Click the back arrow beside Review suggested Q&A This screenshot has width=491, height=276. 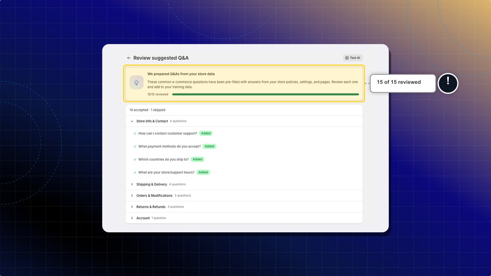point(129,58)
